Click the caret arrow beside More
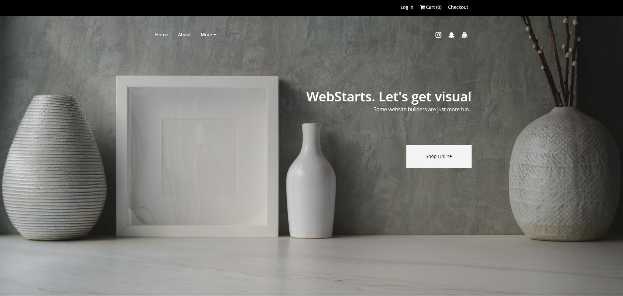 215,35
